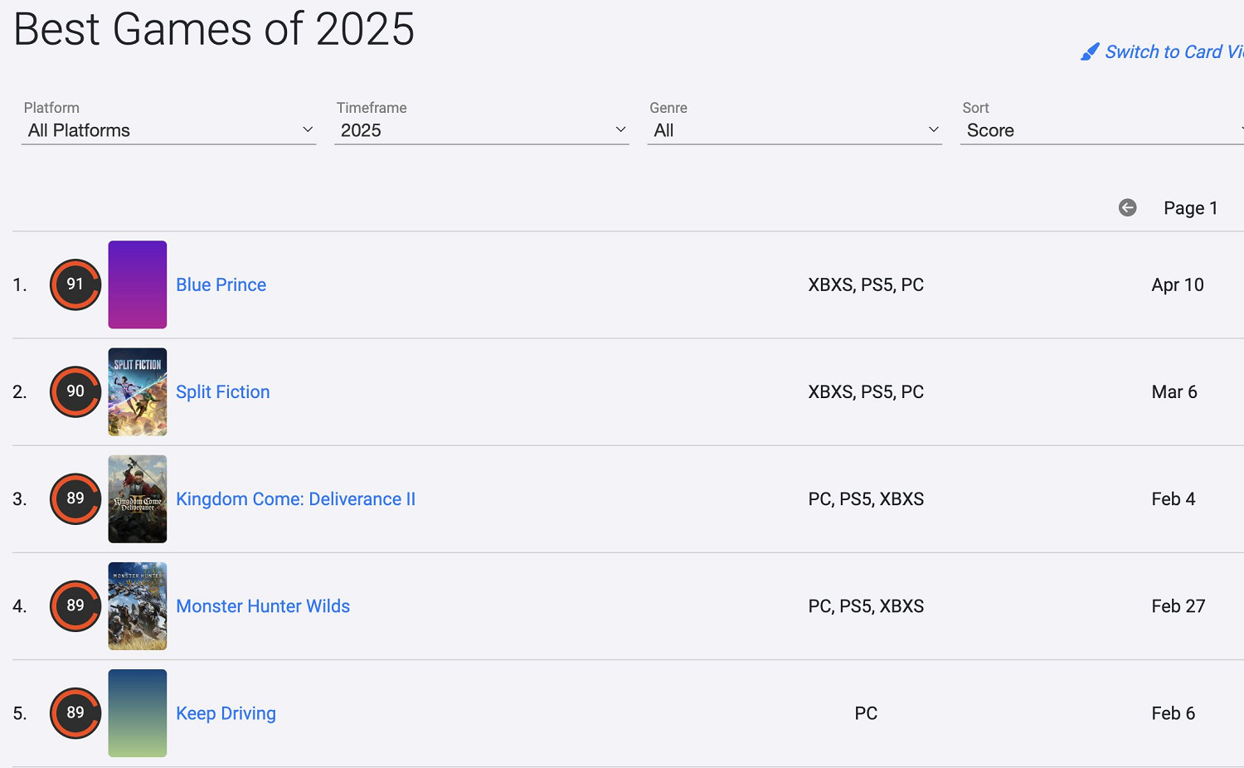Viewport: 1244px width, 768px height.
Task: Click the paintbrush icon beside Switch to Card View
Action: (x=1090, y=52)
